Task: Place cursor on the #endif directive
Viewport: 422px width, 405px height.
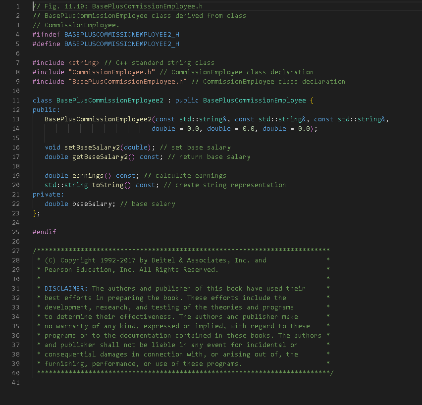Action: [x=45, y=232]
